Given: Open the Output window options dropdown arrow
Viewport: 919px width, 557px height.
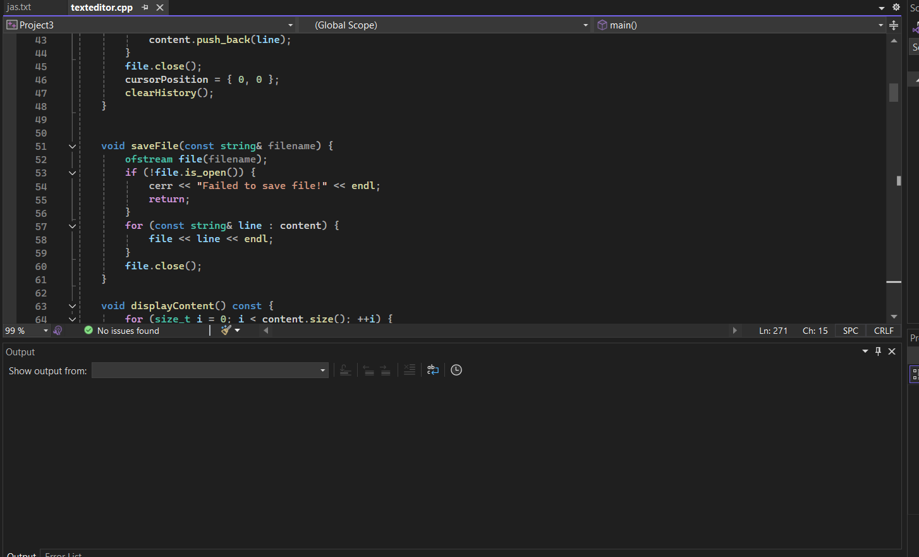Looking at the screenshot, I should point(865,352).
